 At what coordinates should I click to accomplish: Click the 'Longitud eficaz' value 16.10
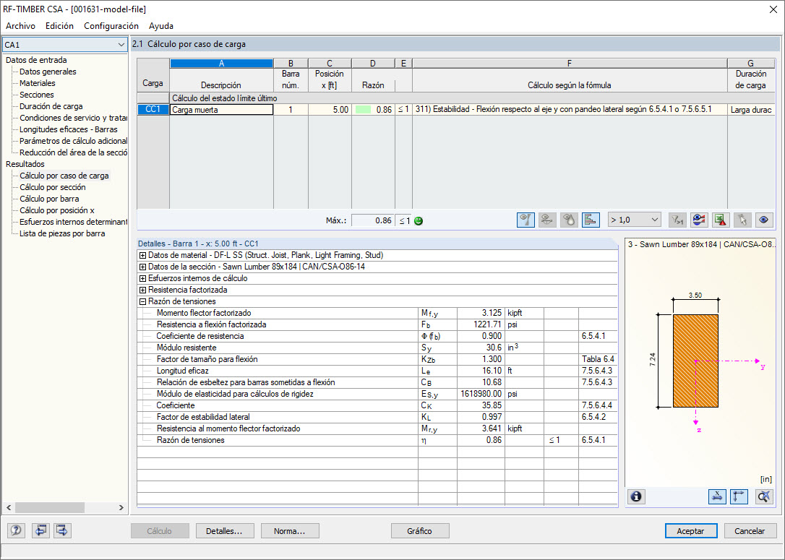coord(481,371)
